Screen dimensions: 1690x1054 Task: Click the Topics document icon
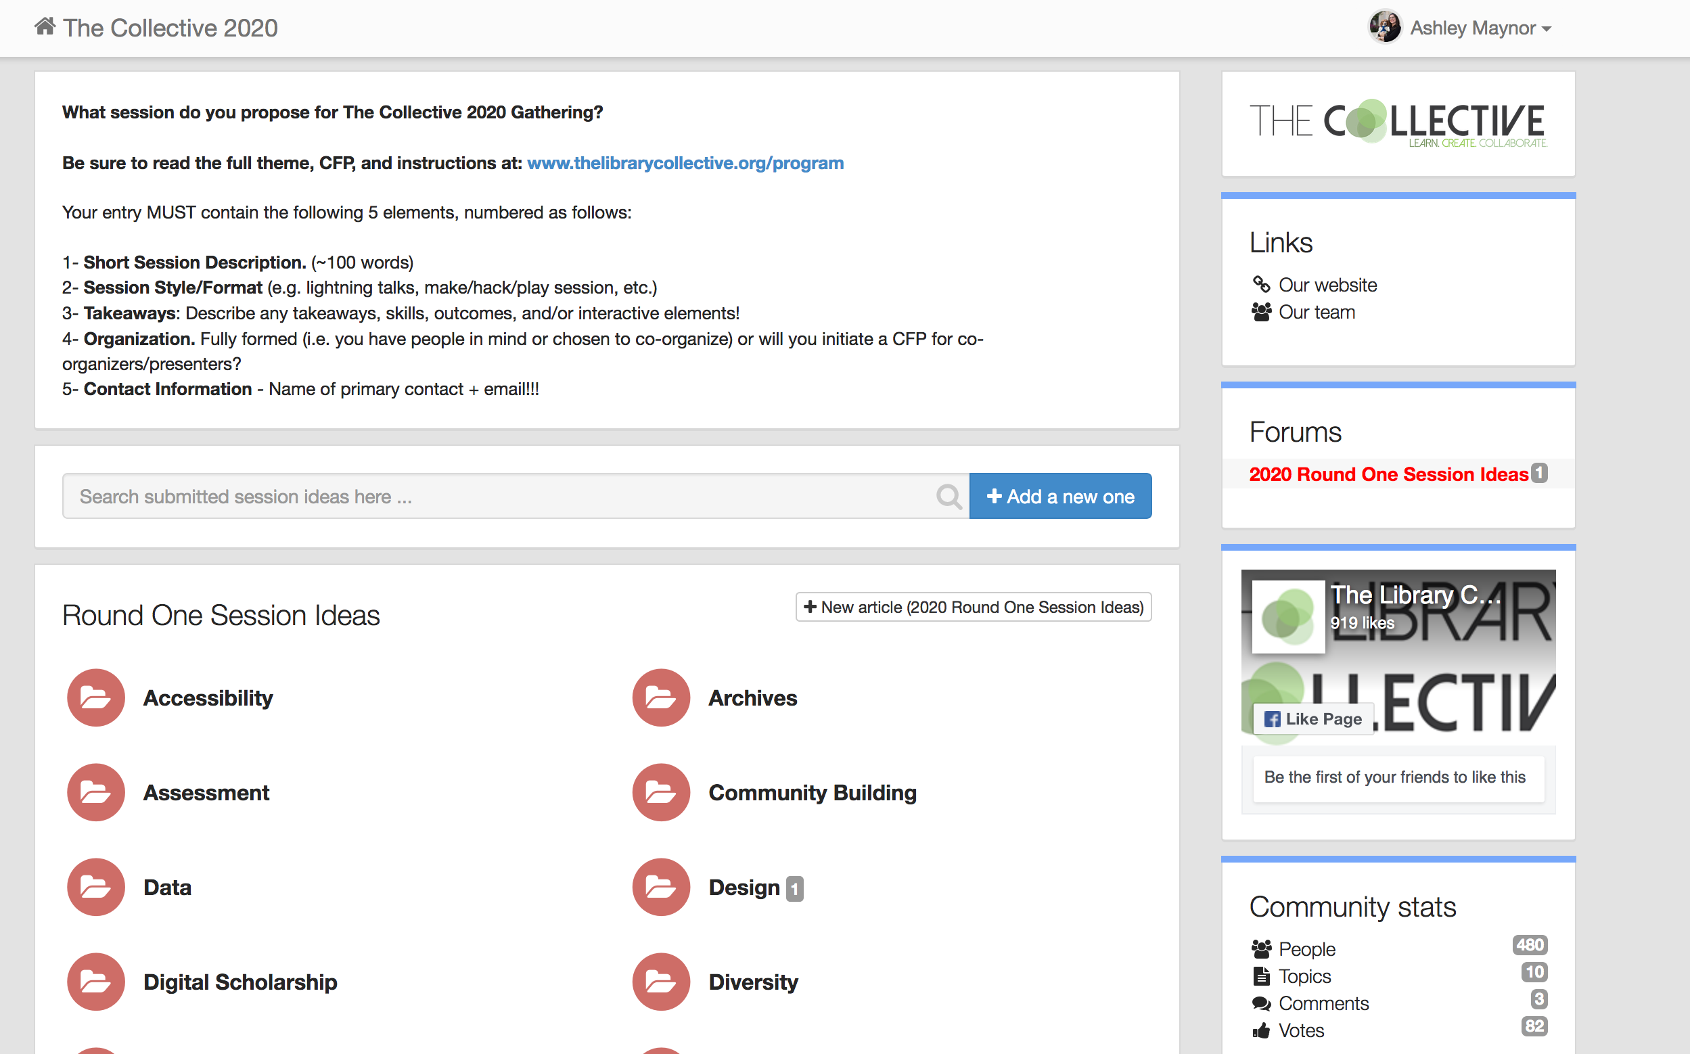(x=1260, y=976)
